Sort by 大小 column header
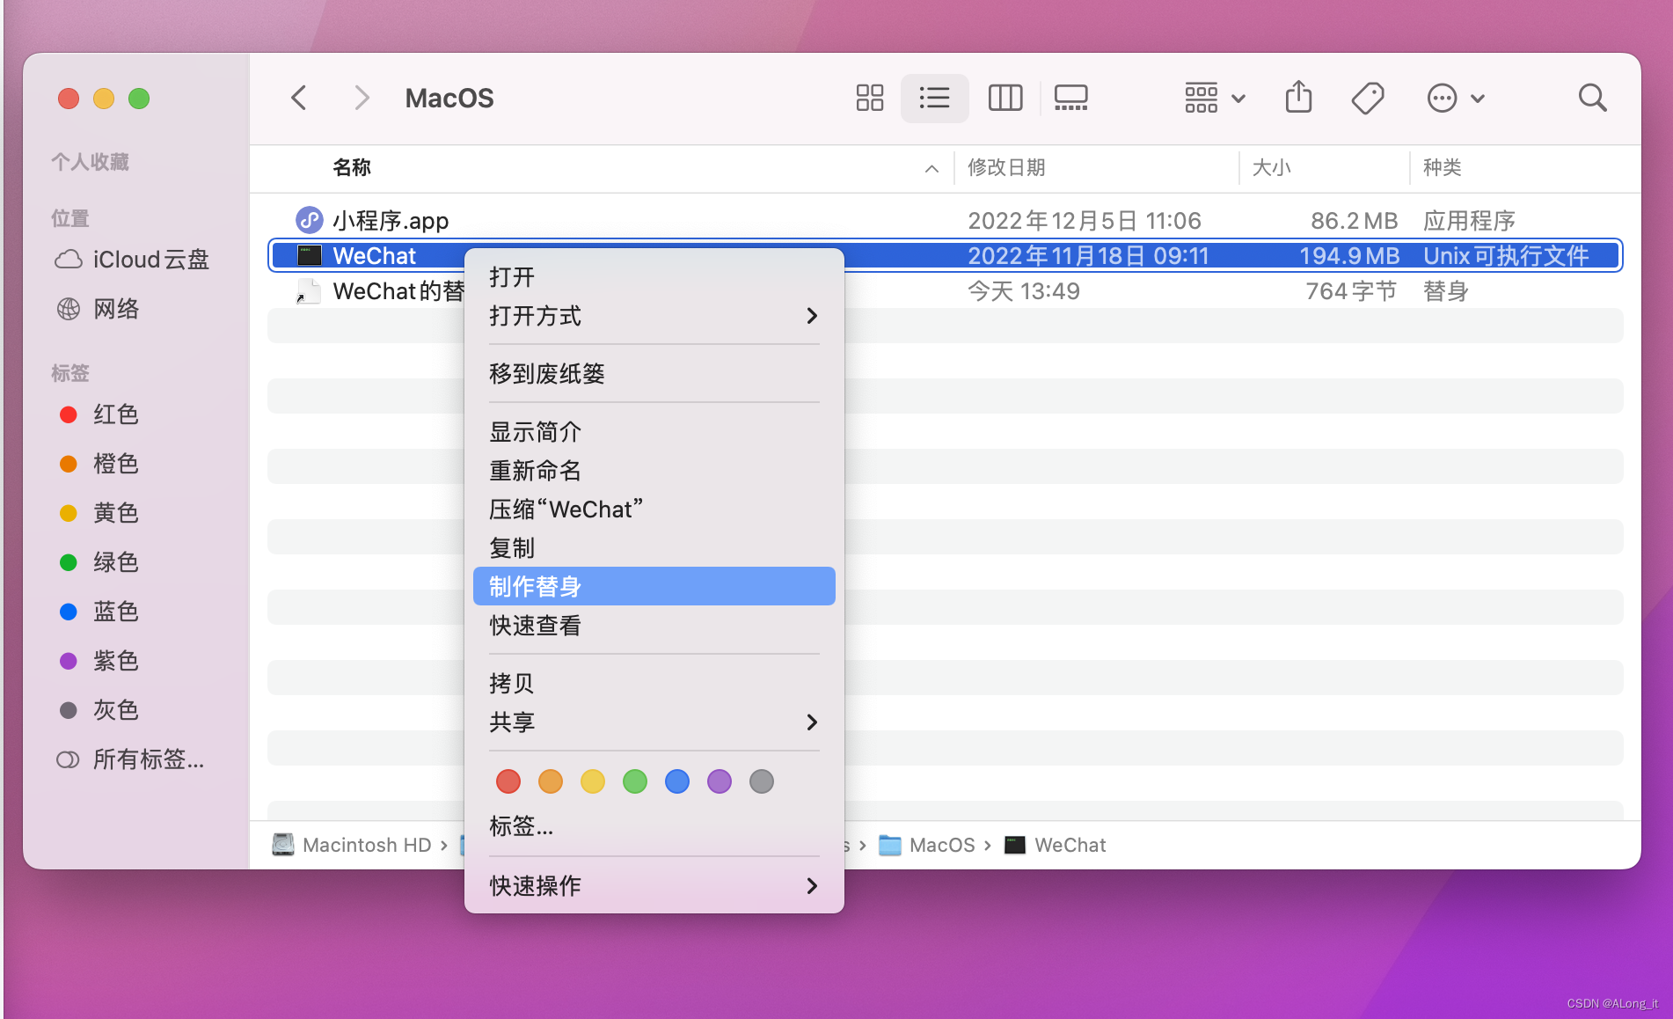 pyautogui.click(x=1271, y=167)
